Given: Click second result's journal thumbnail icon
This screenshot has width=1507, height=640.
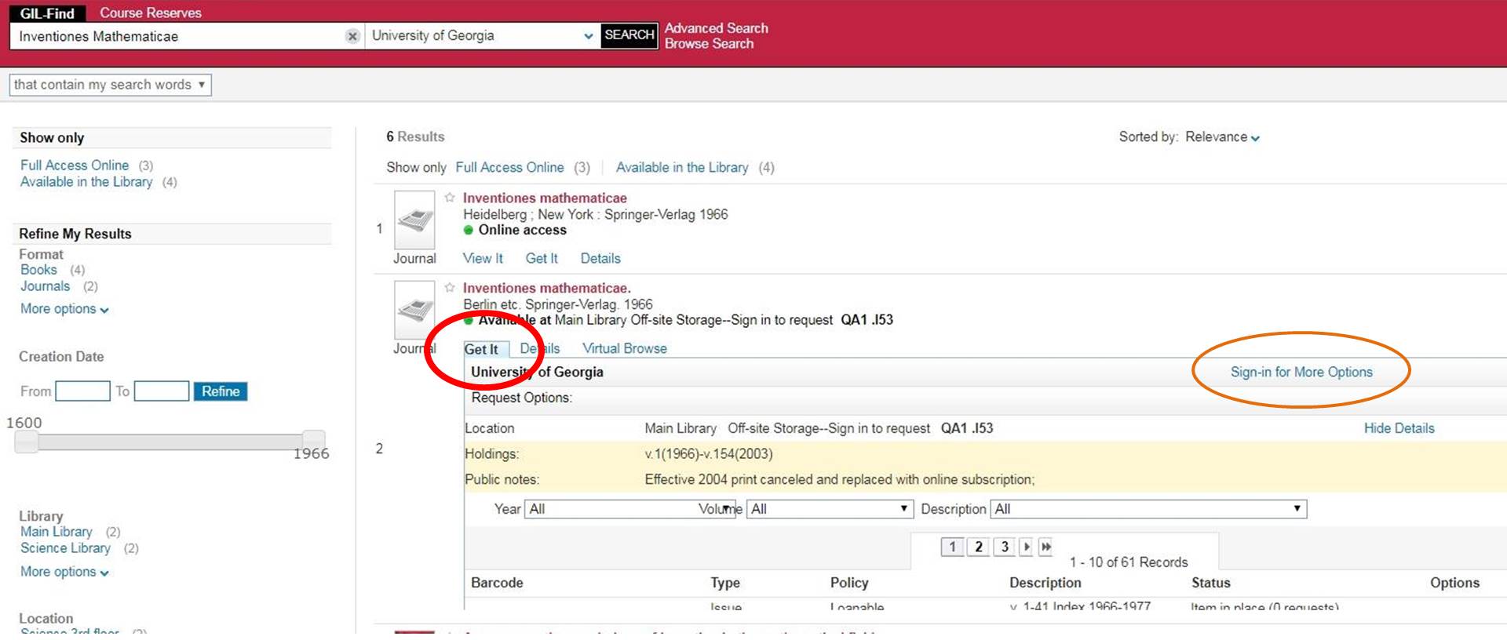Looking at the screenshot, I should [414, 311].
